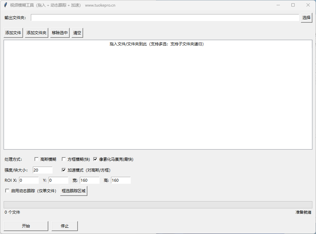Enable the 高斯模糊 checkbox
This screenshot has width=316, height=234.
[36, 159]
